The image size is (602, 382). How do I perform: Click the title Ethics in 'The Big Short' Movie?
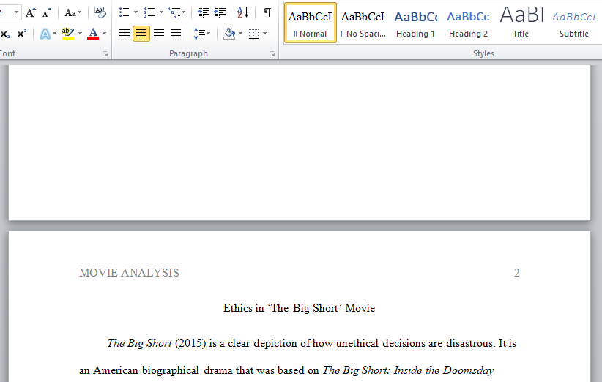tap(299, 308)
